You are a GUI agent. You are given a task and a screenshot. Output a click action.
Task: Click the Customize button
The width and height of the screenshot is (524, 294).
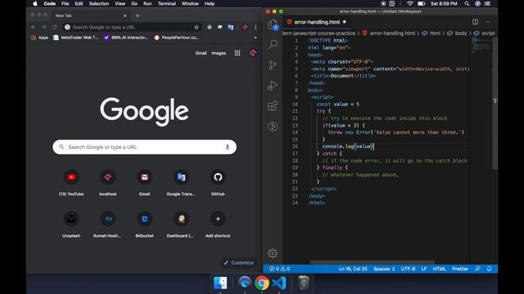(238, 263)
